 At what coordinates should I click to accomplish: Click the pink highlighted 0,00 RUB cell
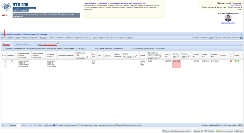[177, 64]
